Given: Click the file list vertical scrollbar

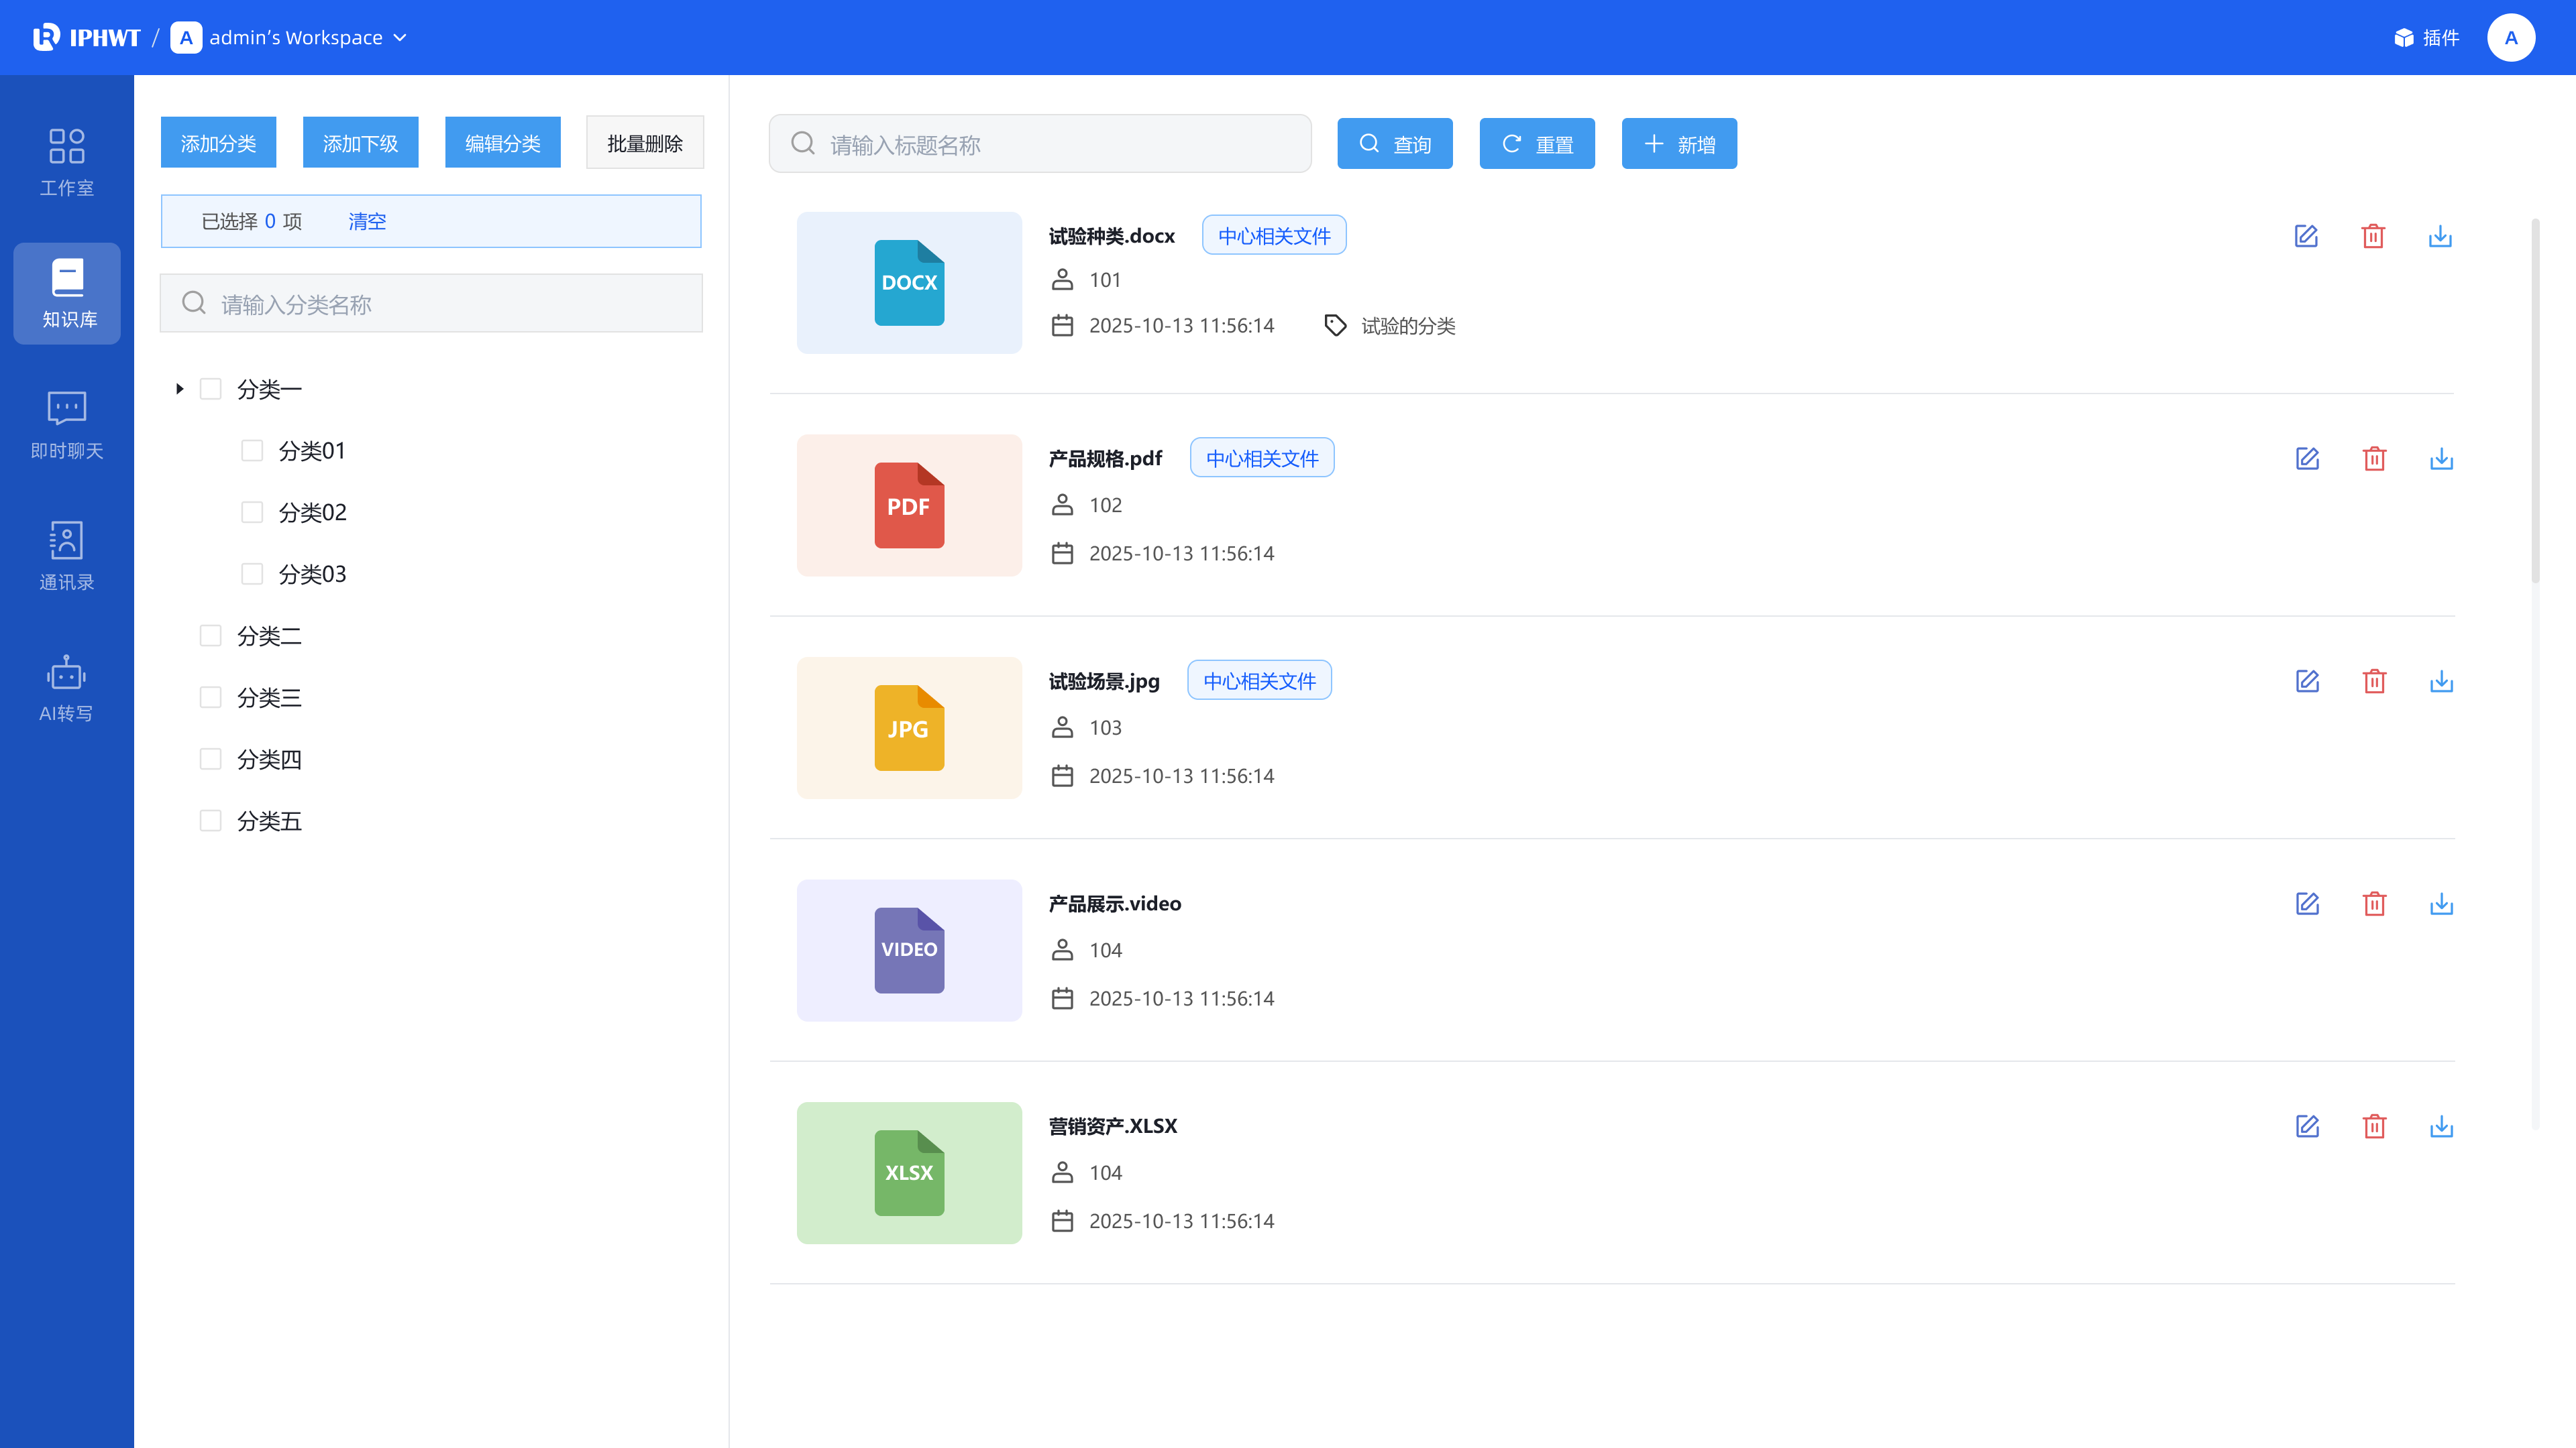Looking at the screenshot, I should click(2535, 400).
